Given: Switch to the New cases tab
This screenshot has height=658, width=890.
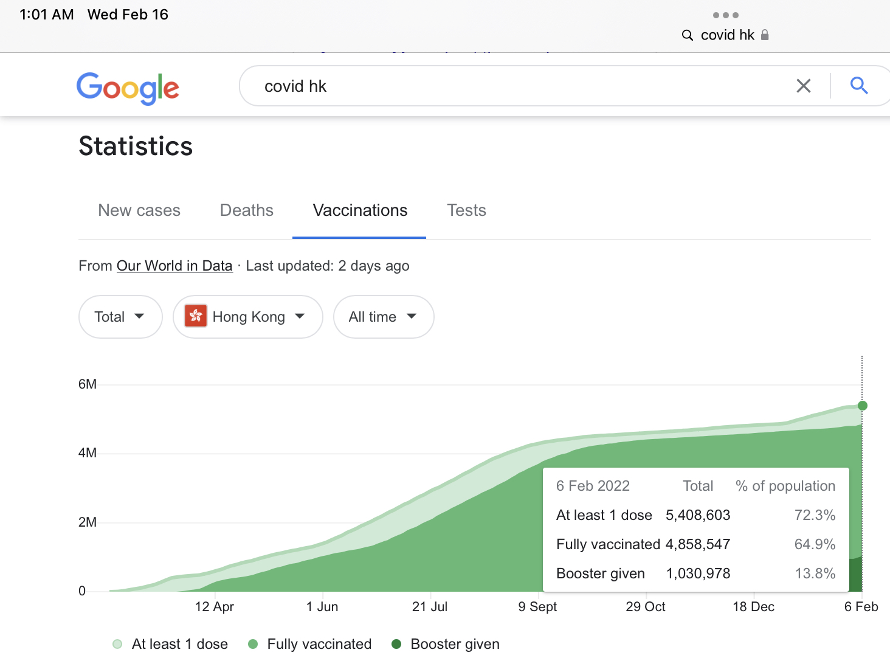Looking at the screenshot, I should [x=139, y=210].
